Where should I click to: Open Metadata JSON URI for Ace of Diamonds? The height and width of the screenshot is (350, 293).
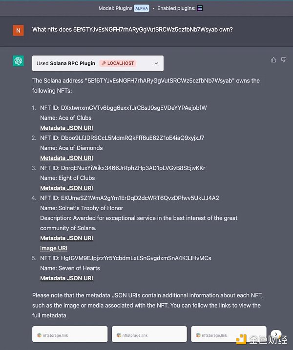point(66,158)
